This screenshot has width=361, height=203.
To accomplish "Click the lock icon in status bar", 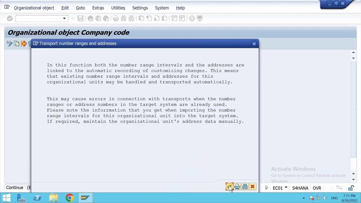I will [351, 188].
